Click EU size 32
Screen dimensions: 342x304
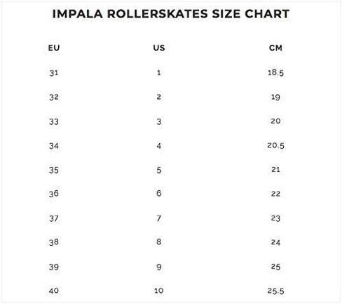pyautogui.click(x=54, y=97)
